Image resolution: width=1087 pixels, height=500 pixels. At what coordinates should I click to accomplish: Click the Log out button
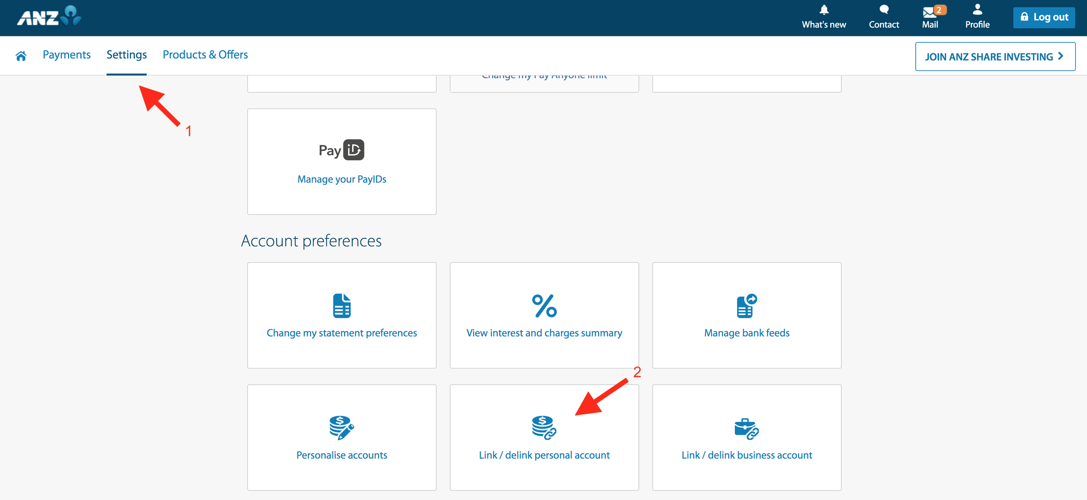tap(1044, 17)
